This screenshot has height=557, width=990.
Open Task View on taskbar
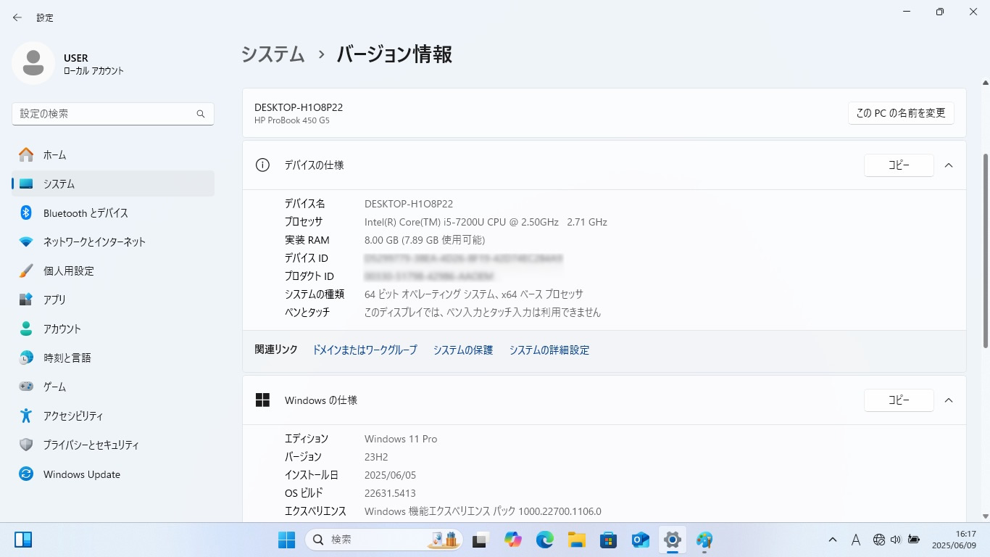480,540
